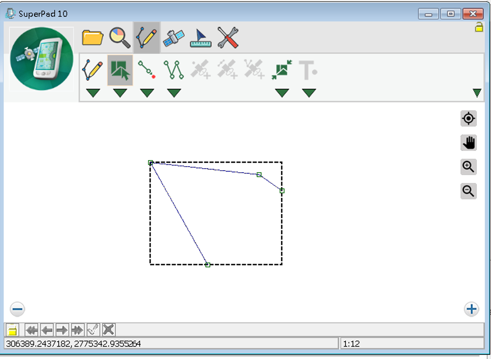491x359 pixels.
Task: Click the SuperPad logo image
Action: 41,59
